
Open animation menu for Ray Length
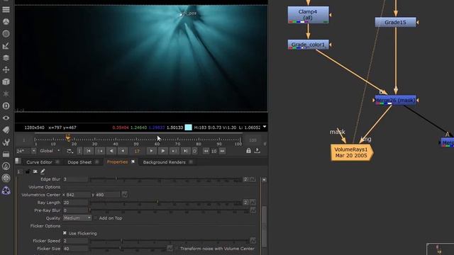[253, 203]
